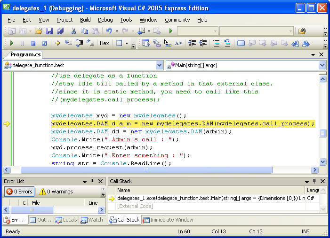Image resolution: width=330 pixels, height=238 pixels.
Task: Click the Show Next Statement arrow
Action: (x=57, y=43)
